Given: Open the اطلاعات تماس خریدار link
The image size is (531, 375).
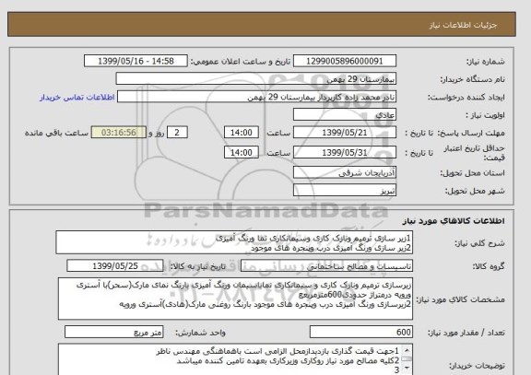Looking at the screenshot, I should pyautogui.click(x=77, y=98).
